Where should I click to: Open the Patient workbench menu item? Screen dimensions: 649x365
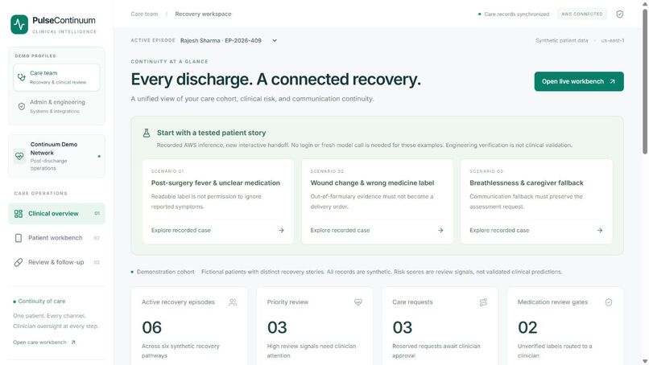tap(56, 238)
